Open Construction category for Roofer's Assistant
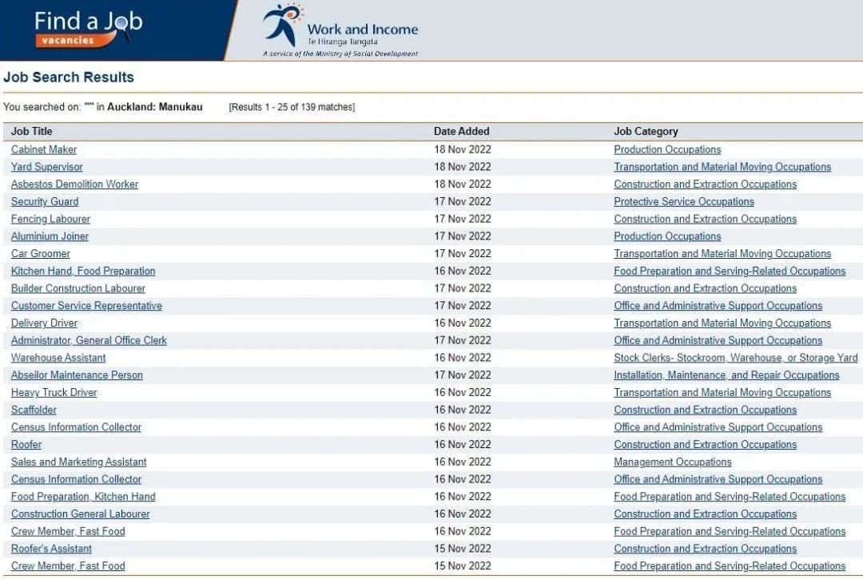Screen dimensions: 863x579 click(x=705, y=549)
